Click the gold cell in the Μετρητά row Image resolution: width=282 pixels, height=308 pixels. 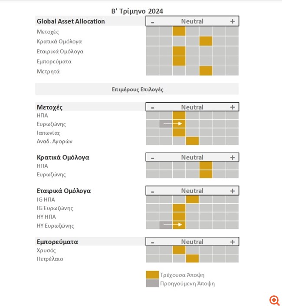click(x=206, y=71)
